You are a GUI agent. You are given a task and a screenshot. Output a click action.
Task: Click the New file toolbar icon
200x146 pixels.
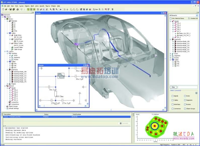(x=3, y=9)
